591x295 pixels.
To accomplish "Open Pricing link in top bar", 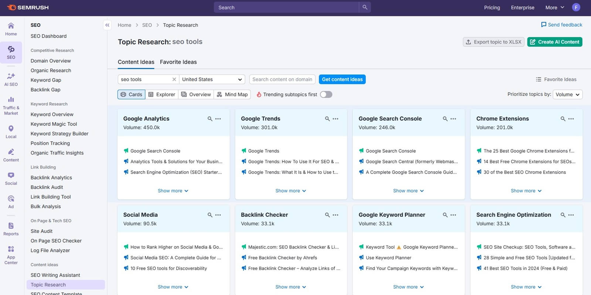I will 492,7.
